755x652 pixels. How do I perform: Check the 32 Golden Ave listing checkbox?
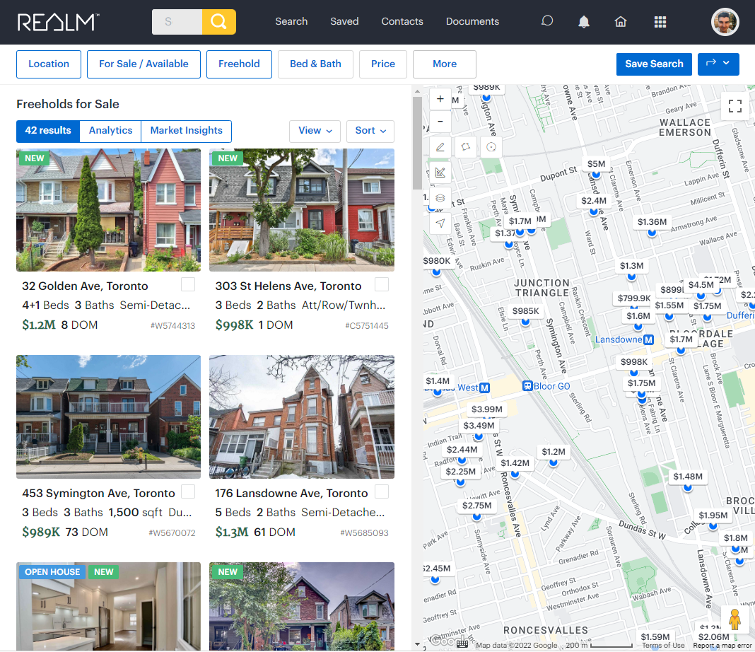(x=188, y=284)
